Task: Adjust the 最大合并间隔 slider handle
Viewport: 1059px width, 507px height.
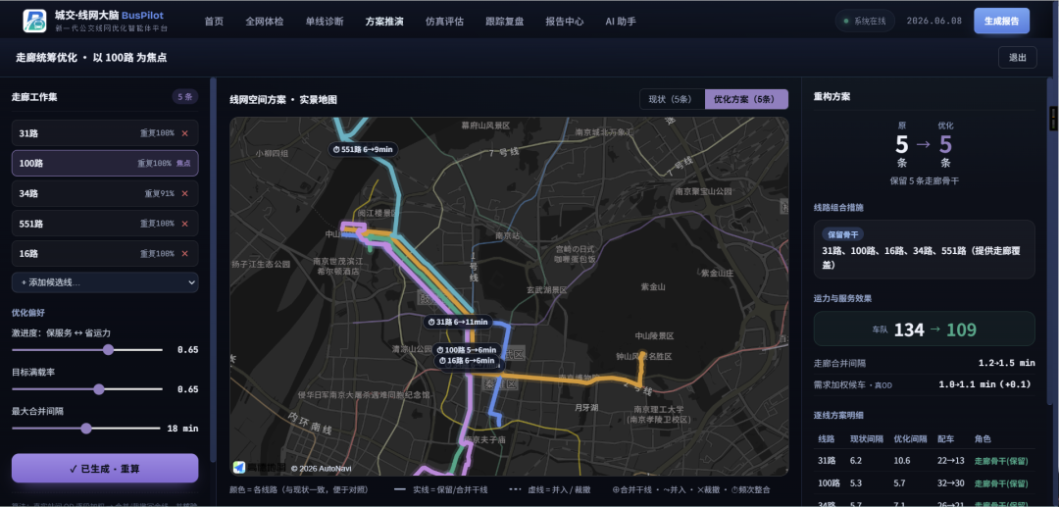Action: (x=85, y=428)
